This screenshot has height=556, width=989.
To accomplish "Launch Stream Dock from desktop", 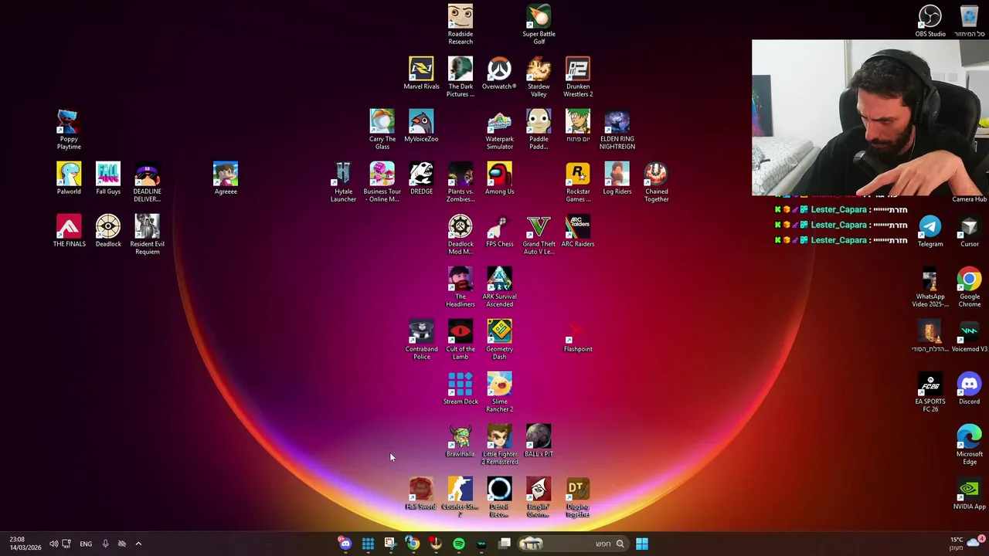I will point(461,388).
